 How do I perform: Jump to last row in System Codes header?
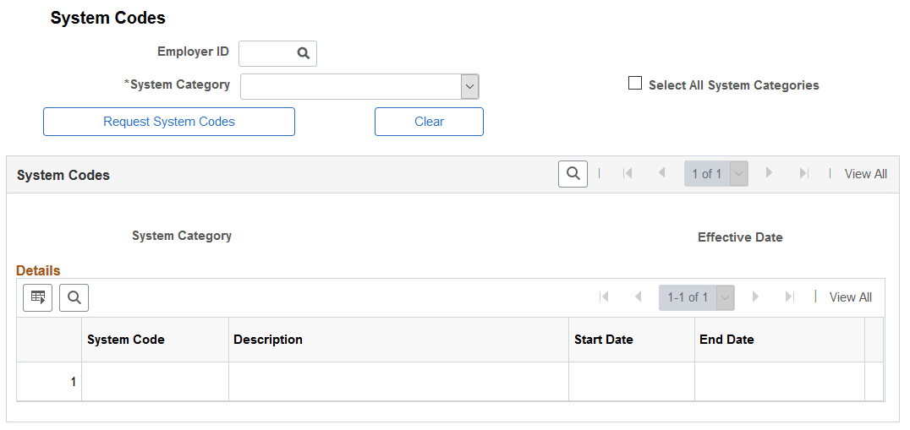803,173
